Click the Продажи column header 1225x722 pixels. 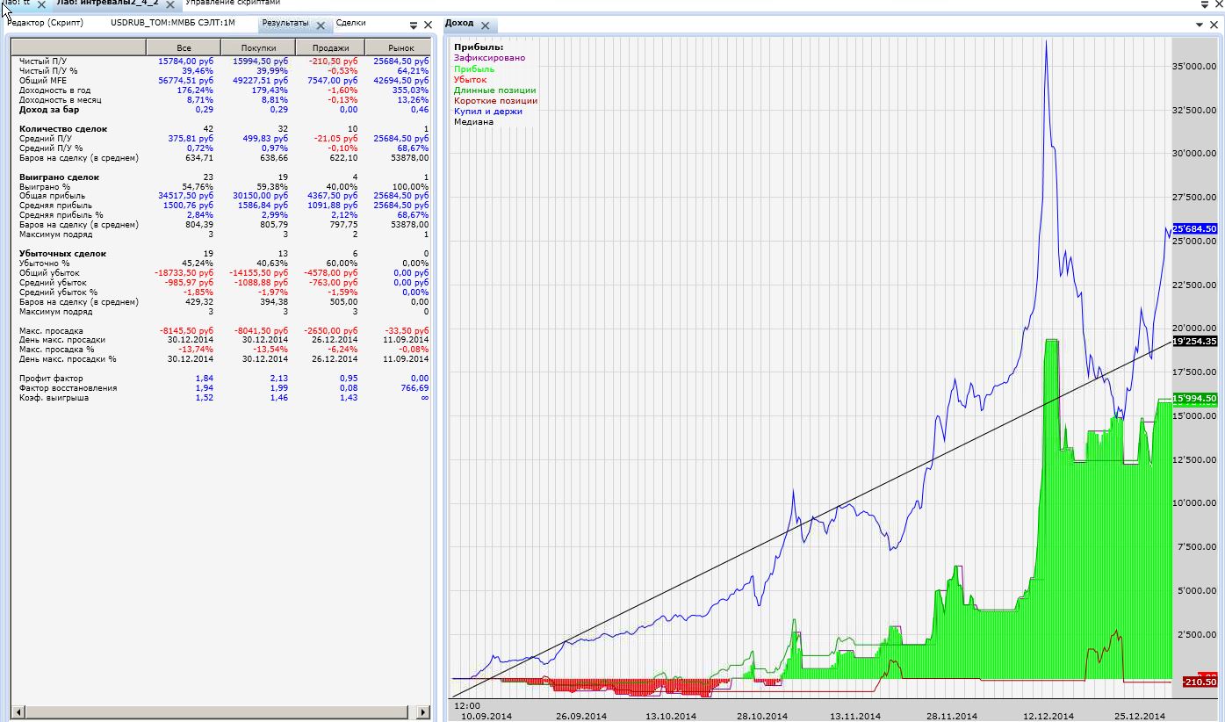[x=330, y=47]
